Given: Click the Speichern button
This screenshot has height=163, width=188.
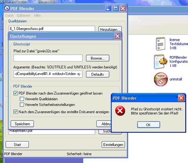Looking at the screenshot, I should [x=22, y=124].
